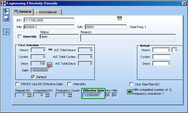Image resolution: width=188 pixels, height=113 pixels.
Task: Increase Repeat NO with up arrow
Action: [29, 94]
